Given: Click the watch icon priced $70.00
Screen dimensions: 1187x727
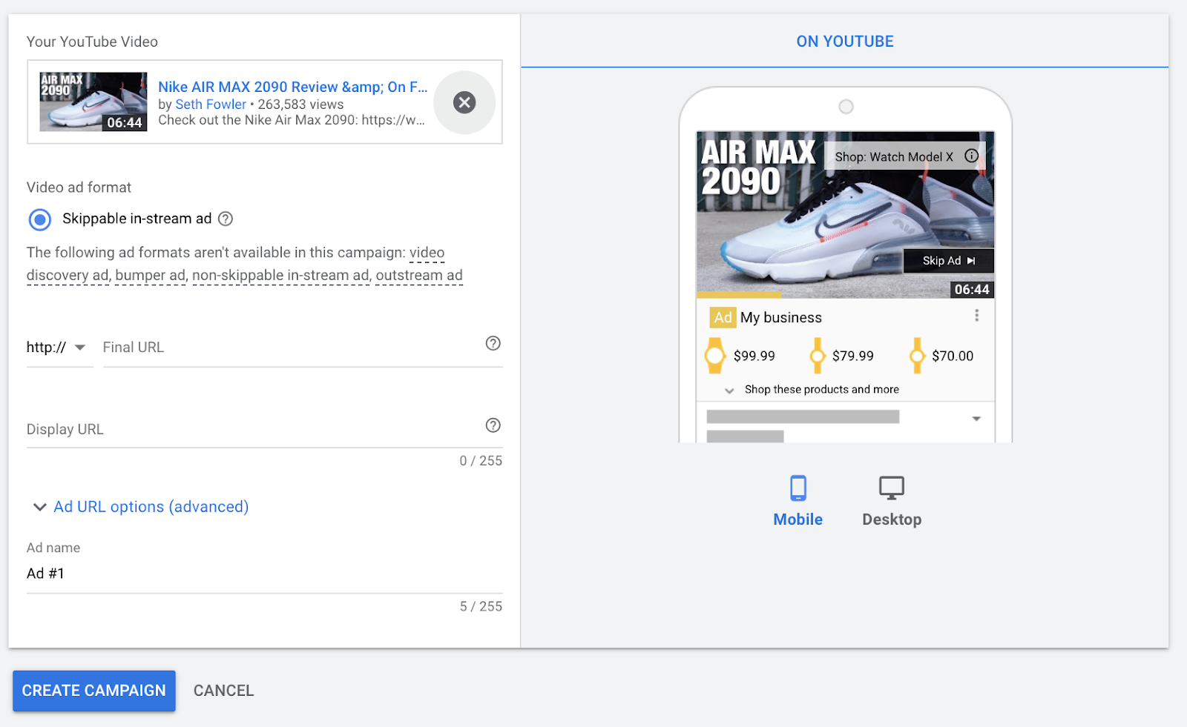Looking at the screenshot, I should pos(917,356).
